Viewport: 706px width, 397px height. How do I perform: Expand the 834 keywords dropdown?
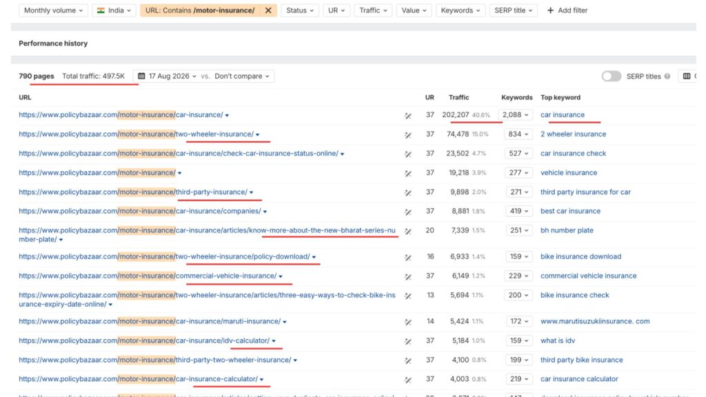(x=518, y=134)
